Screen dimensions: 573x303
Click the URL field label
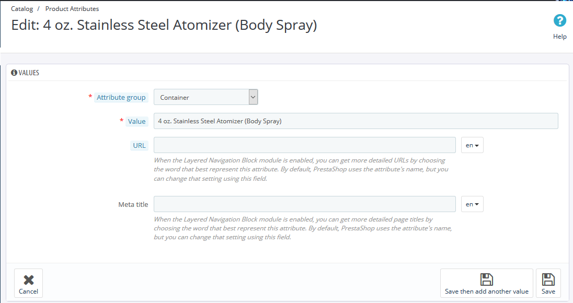pyautogui.click(x=139, y=145)
